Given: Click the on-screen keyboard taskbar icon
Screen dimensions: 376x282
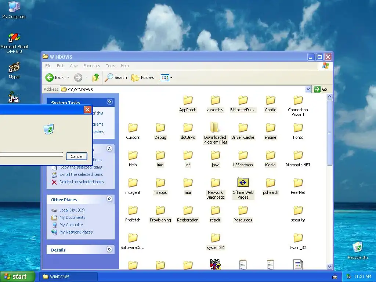Looking at the screenshot, I should (x=335, y=277).
